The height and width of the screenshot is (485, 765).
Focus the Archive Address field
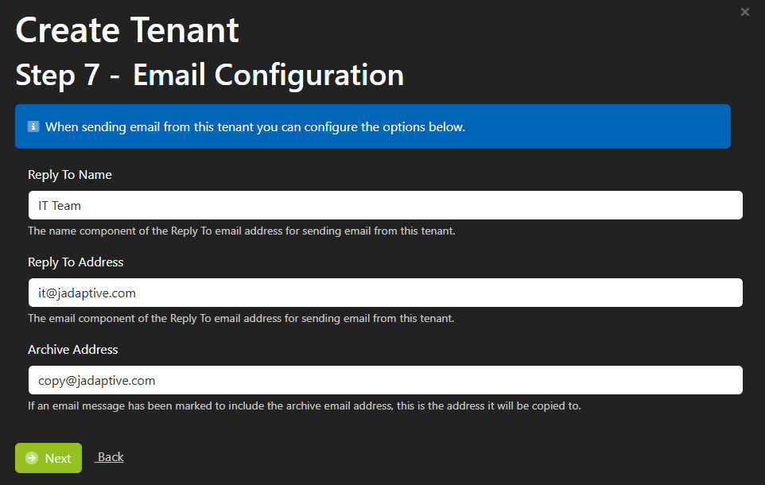(386, 379)
